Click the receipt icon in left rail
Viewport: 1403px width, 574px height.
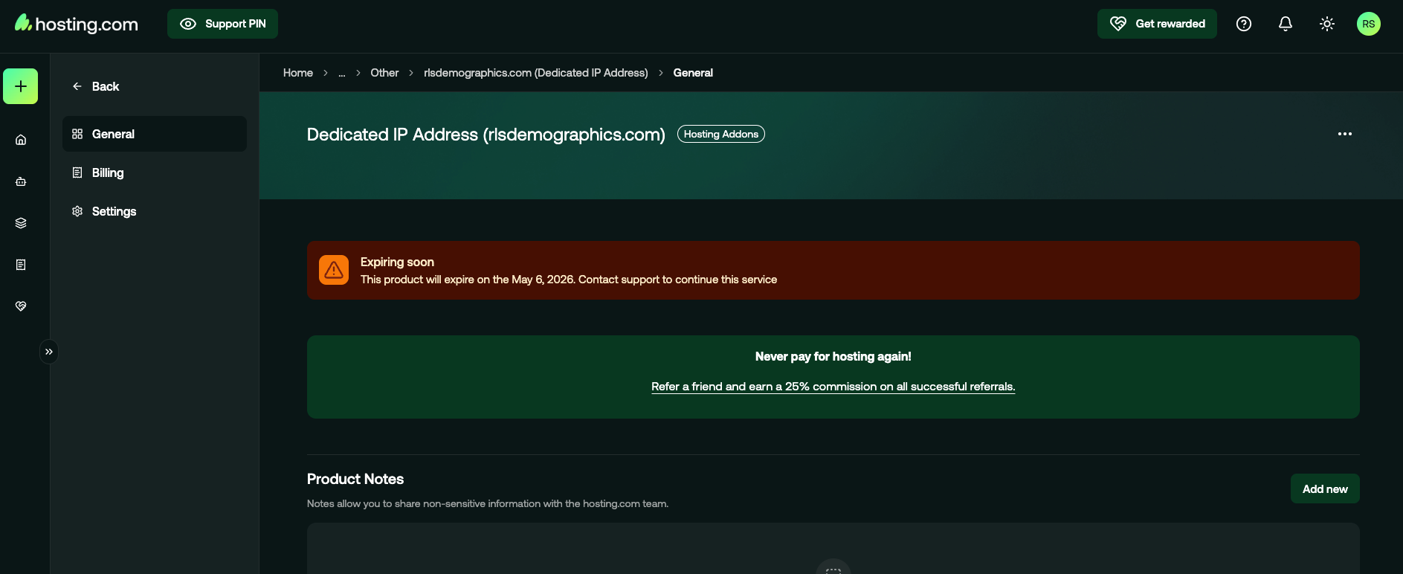21,265
